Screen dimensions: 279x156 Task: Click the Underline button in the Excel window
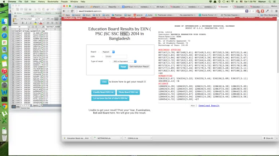point(30,23)
